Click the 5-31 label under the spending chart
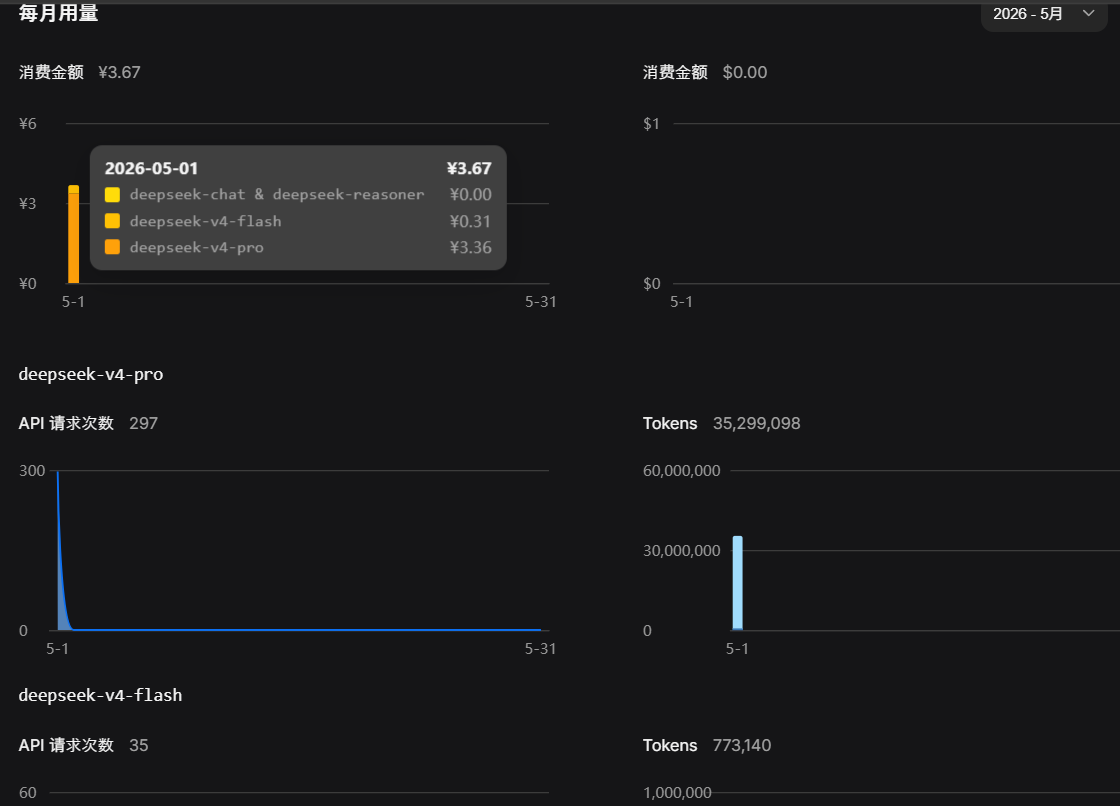 point(540,302)
